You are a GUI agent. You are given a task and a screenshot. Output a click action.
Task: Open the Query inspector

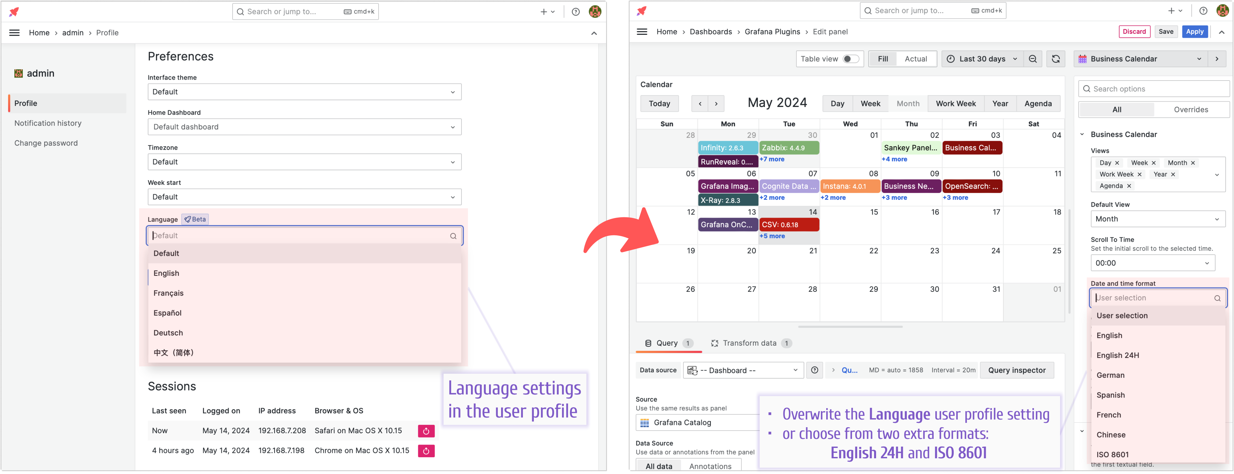(1017, 370)
